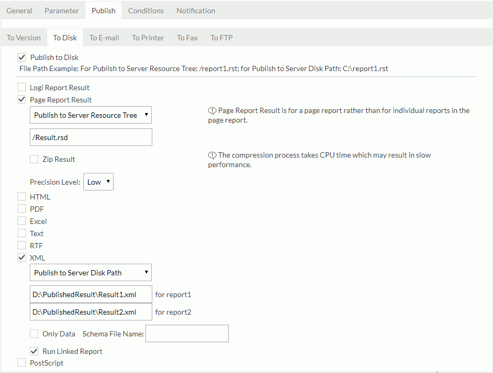Tick the Zip Result checkbox
This screenshot has height=373, width=493.
(34, 159)
